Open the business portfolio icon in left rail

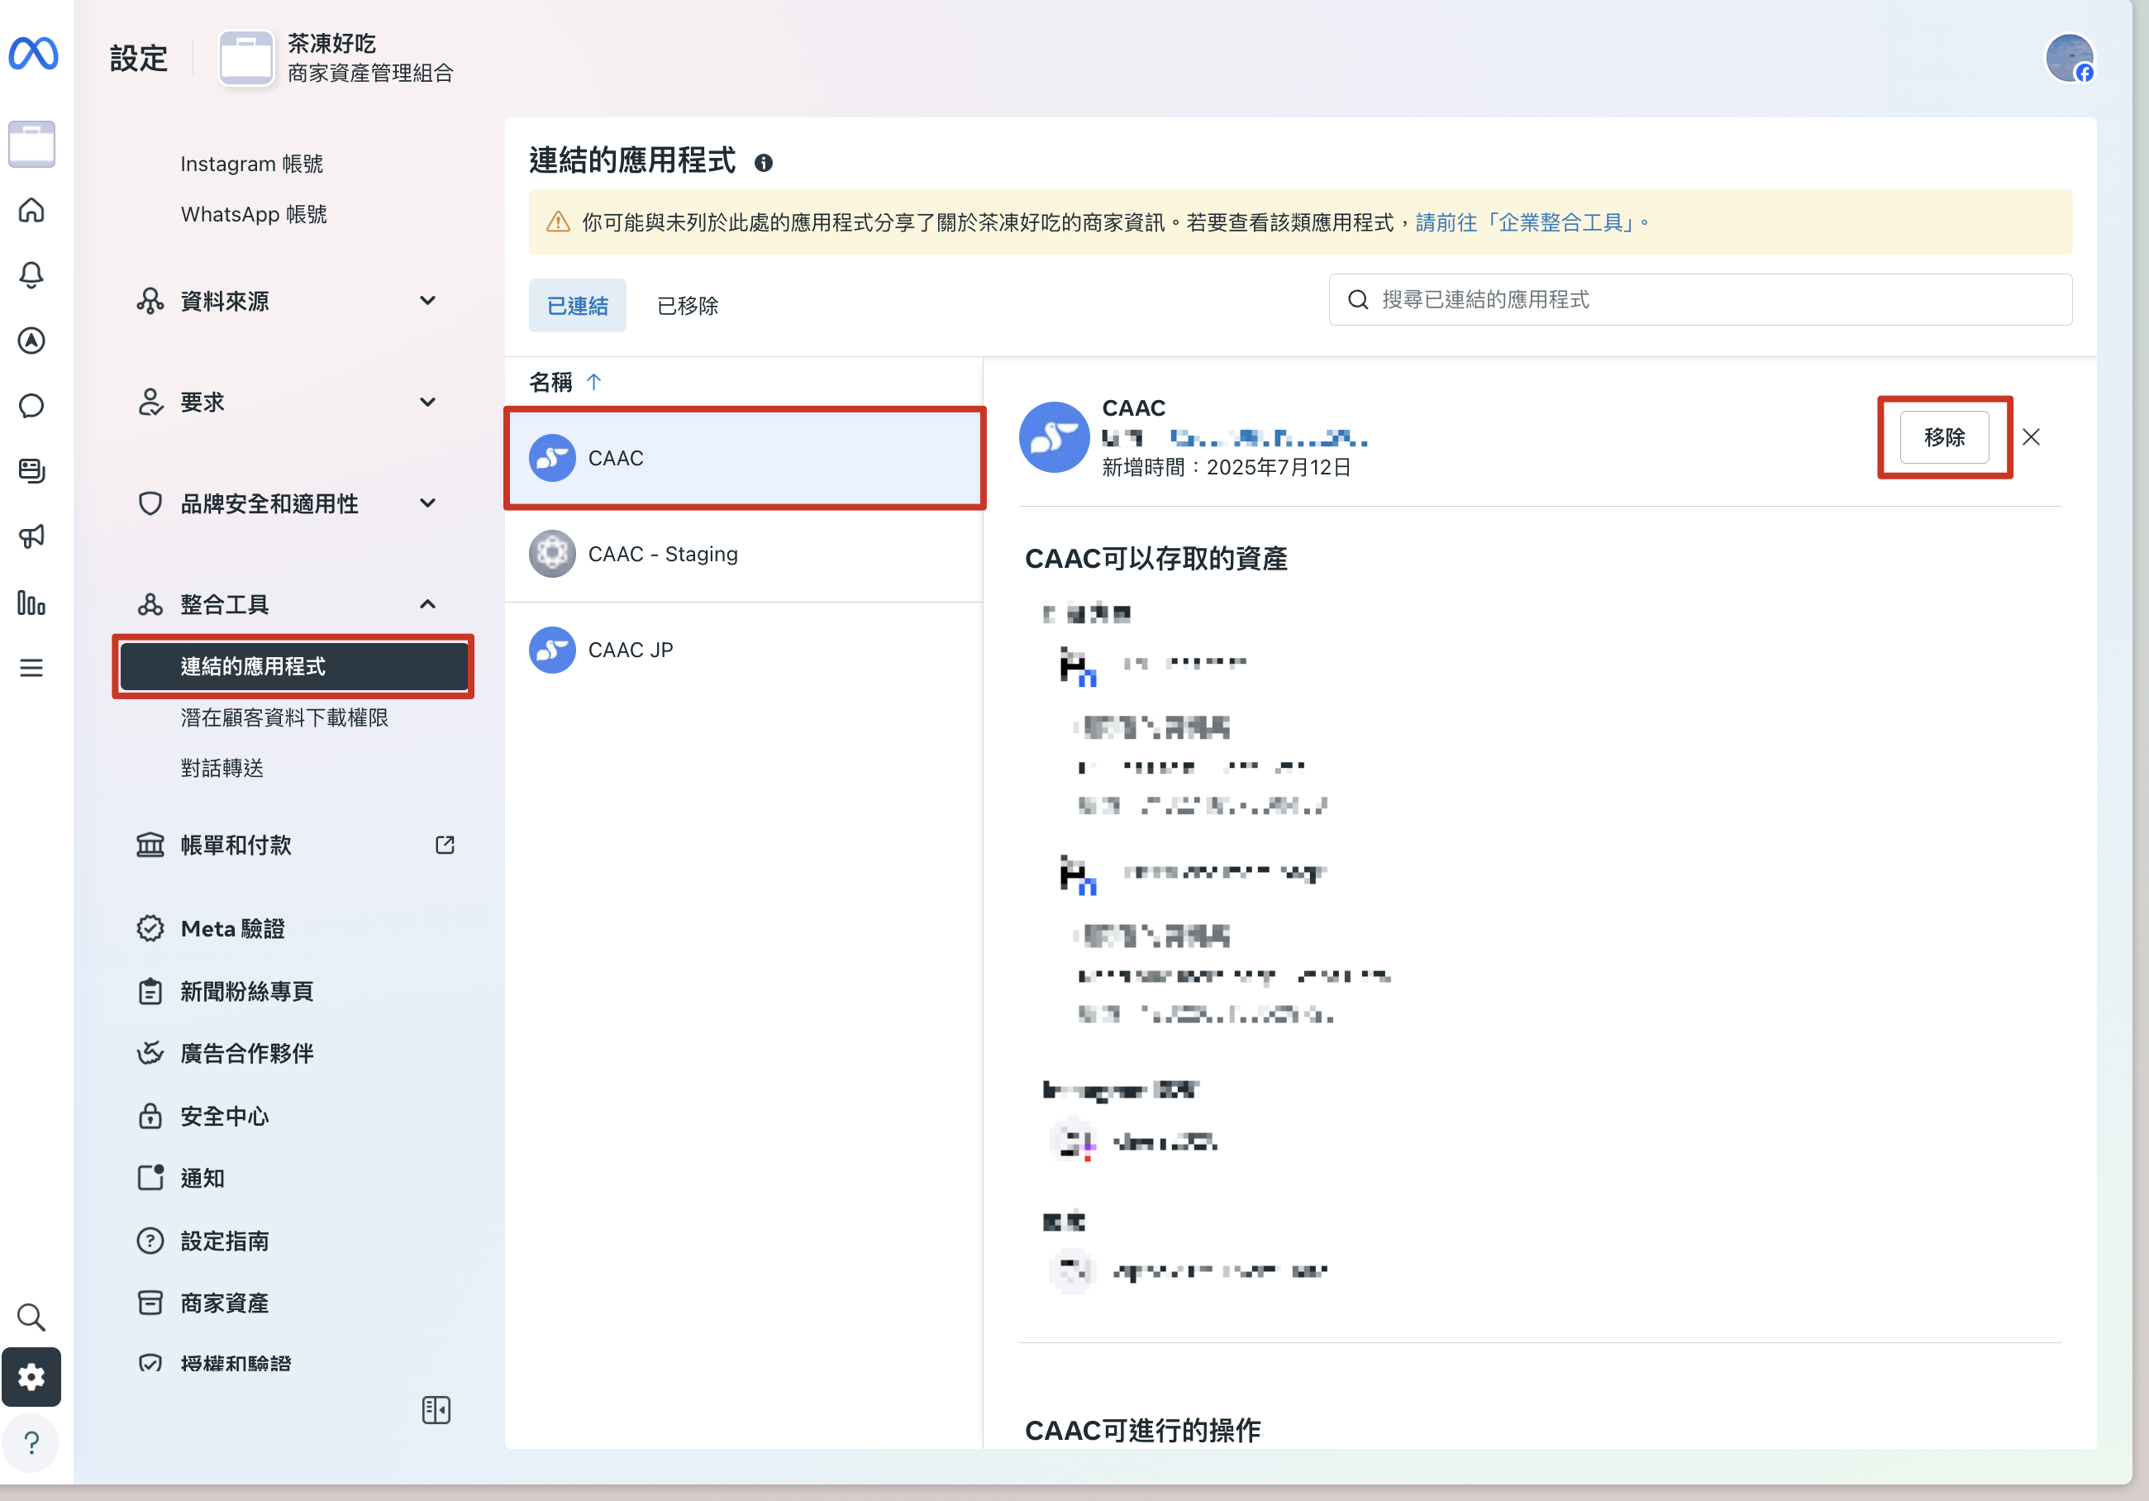32,144
